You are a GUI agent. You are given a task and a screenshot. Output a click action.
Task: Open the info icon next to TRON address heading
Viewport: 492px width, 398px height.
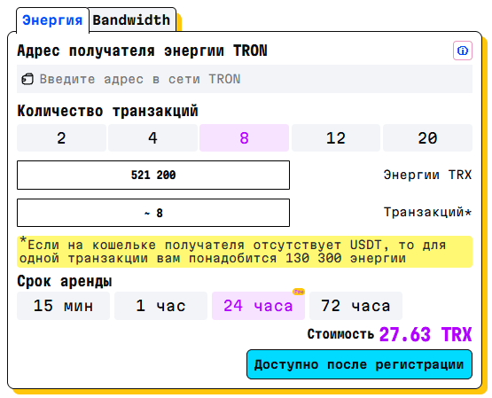(x=462, y=51)
